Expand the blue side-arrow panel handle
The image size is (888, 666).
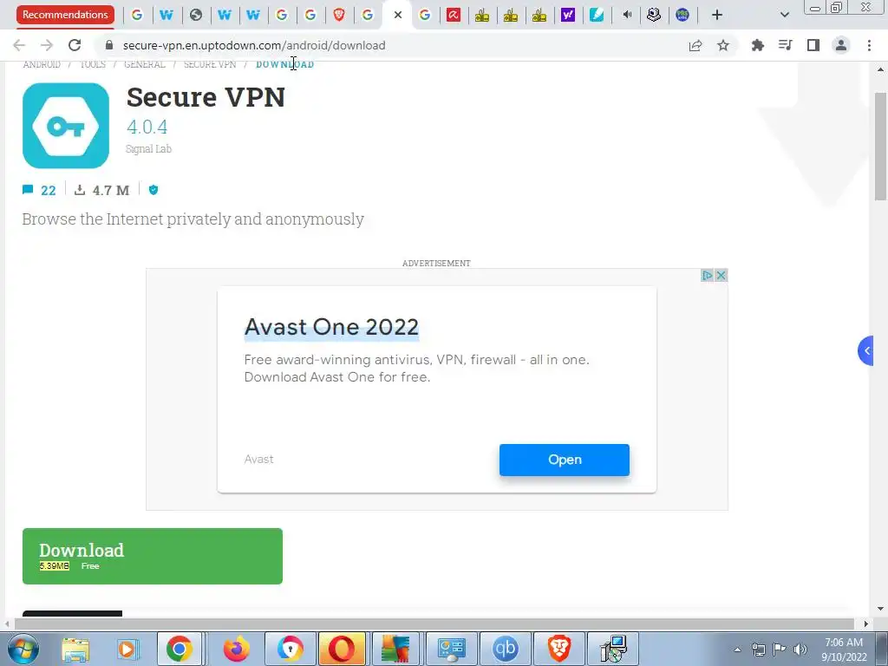click(x=866, y=351)
